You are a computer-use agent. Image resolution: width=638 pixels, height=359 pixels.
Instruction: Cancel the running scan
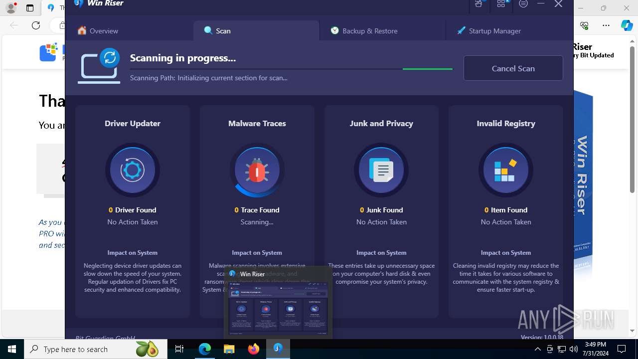pos(513,68)
